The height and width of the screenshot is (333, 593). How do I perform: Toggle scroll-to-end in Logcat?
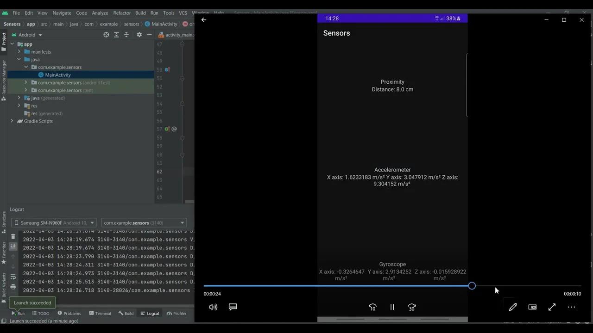coord(13,247)
